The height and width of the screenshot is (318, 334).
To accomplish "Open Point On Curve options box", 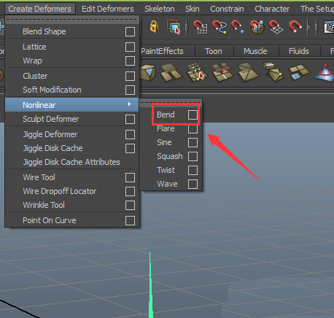I will (130, 220).
